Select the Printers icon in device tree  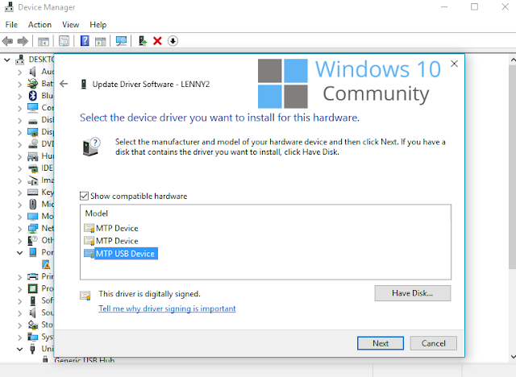click(32, 276)
